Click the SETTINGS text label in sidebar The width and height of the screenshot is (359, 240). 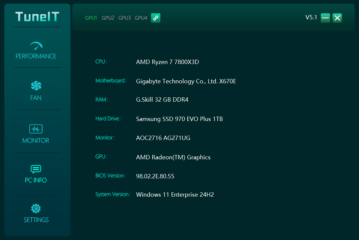click(36, 220)
